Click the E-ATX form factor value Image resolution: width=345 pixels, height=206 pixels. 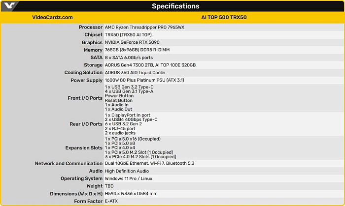pyautogui.click(x=111, y=201)
